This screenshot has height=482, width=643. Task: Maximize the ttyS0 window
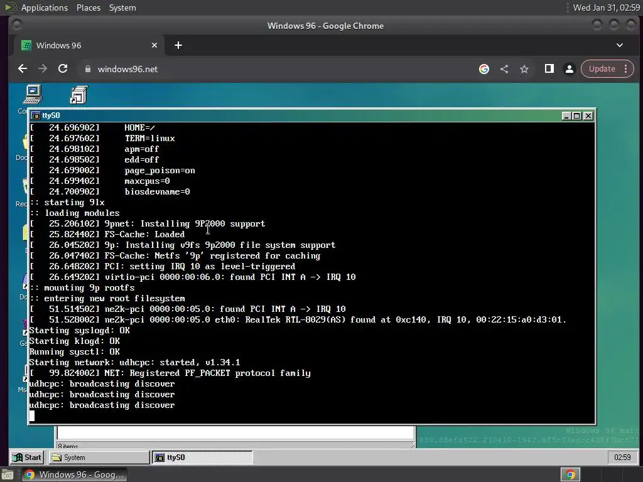(x=577, y=116)
